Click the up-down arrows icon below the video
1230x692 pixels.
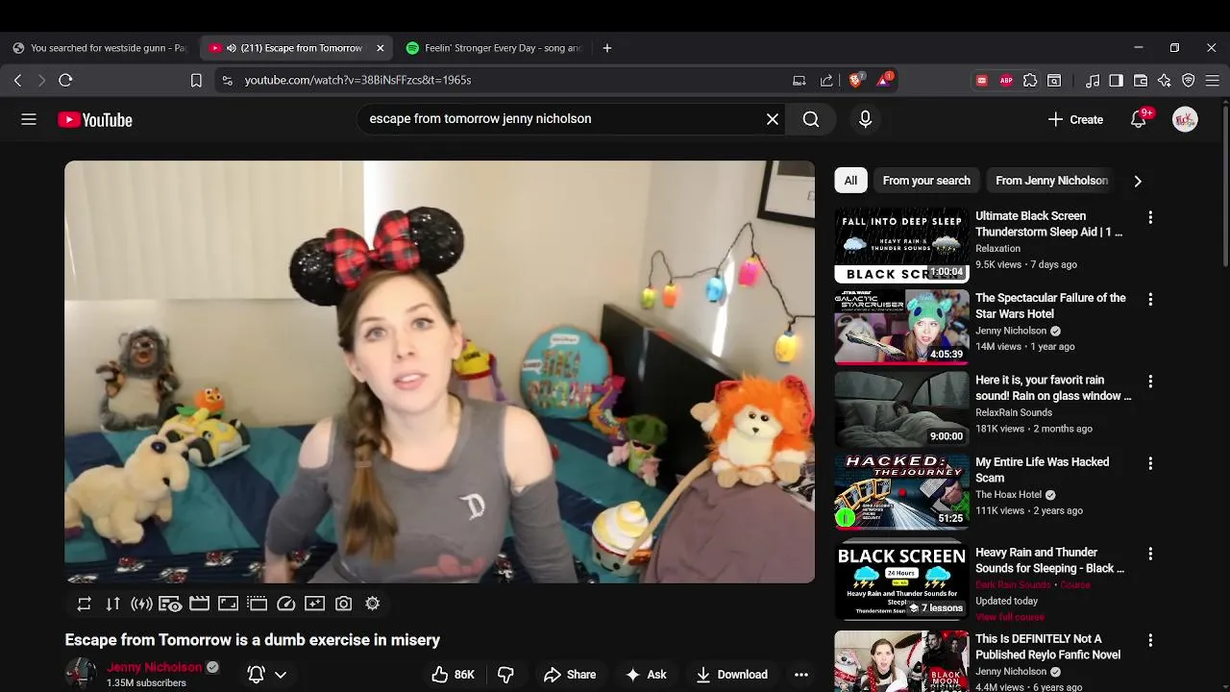click(x=113, y=604)
